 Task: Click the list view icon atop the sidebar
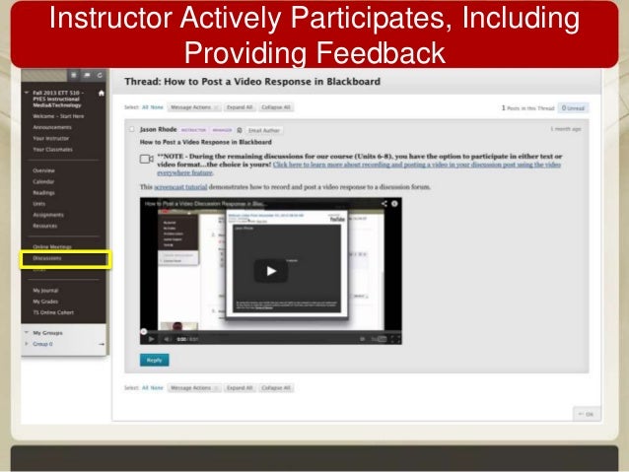(74, 75)
